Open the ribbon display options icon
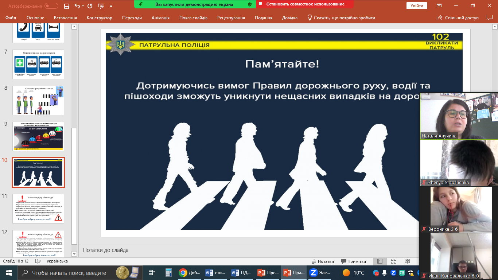Screen dimensions: 498x280 439,6
